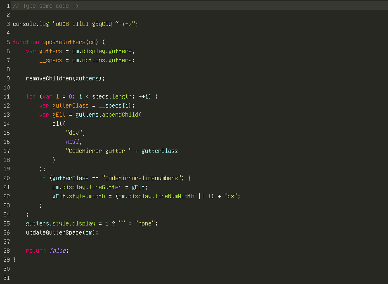Click "++i" on line 11
The image size is (388, 284).
pos(143,96)
